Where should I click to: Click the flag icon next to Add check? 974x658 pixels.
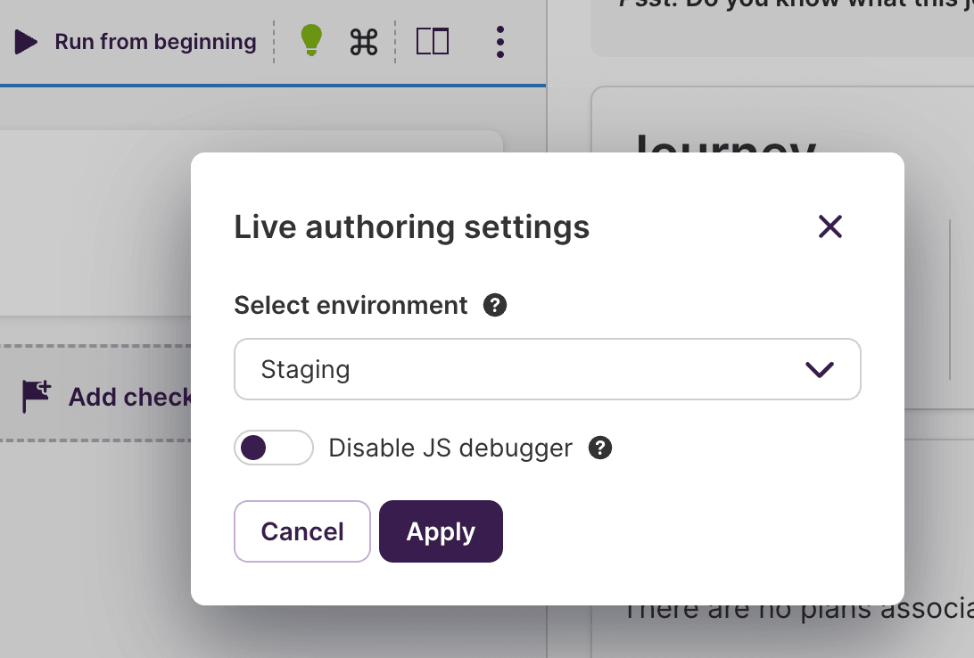coord(36,396)
